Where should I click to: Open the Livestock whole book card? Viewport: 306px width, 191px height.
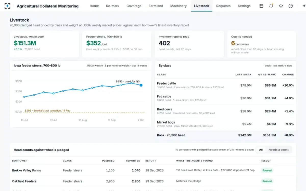[x=44, y=44]
